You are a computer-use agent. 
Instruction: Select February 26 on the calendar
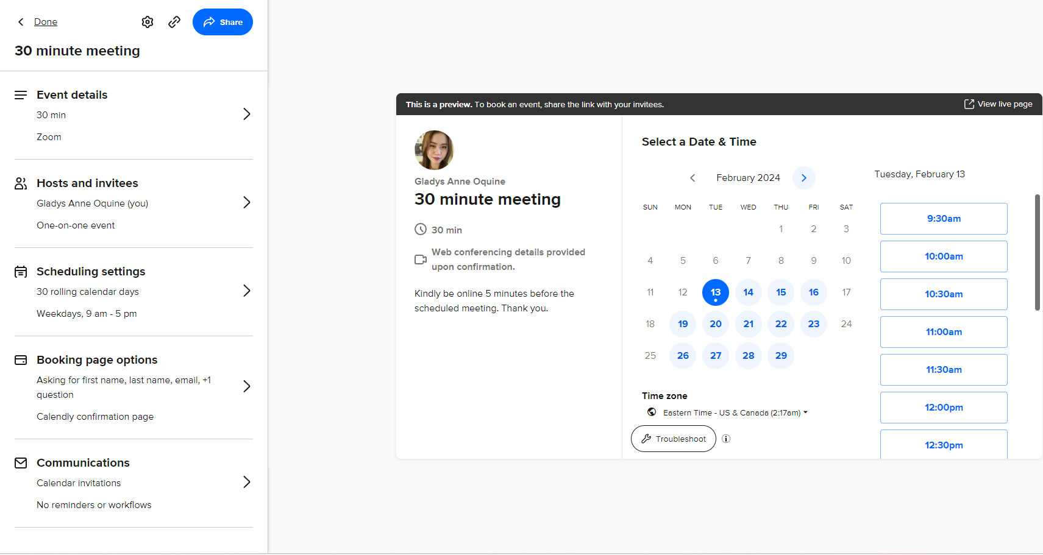point(683,356)
